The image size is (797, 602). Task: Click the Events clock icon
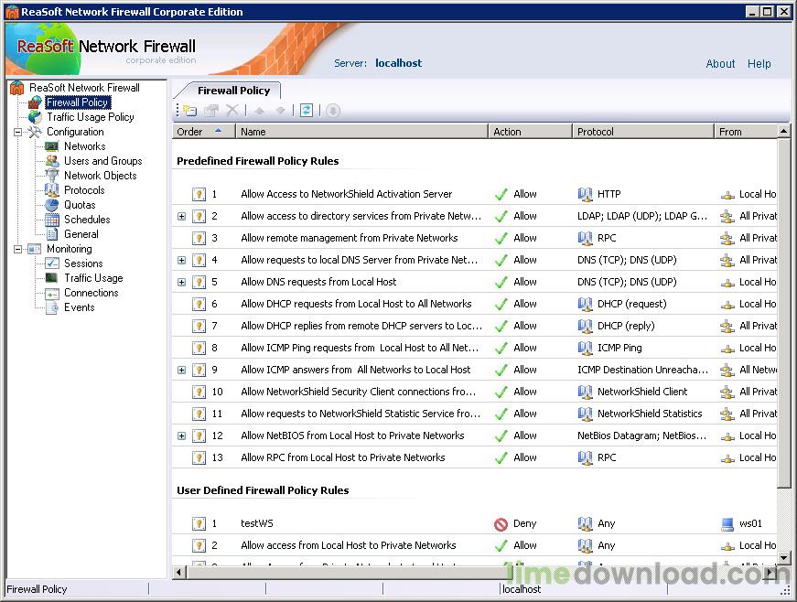tap(52, 307)
